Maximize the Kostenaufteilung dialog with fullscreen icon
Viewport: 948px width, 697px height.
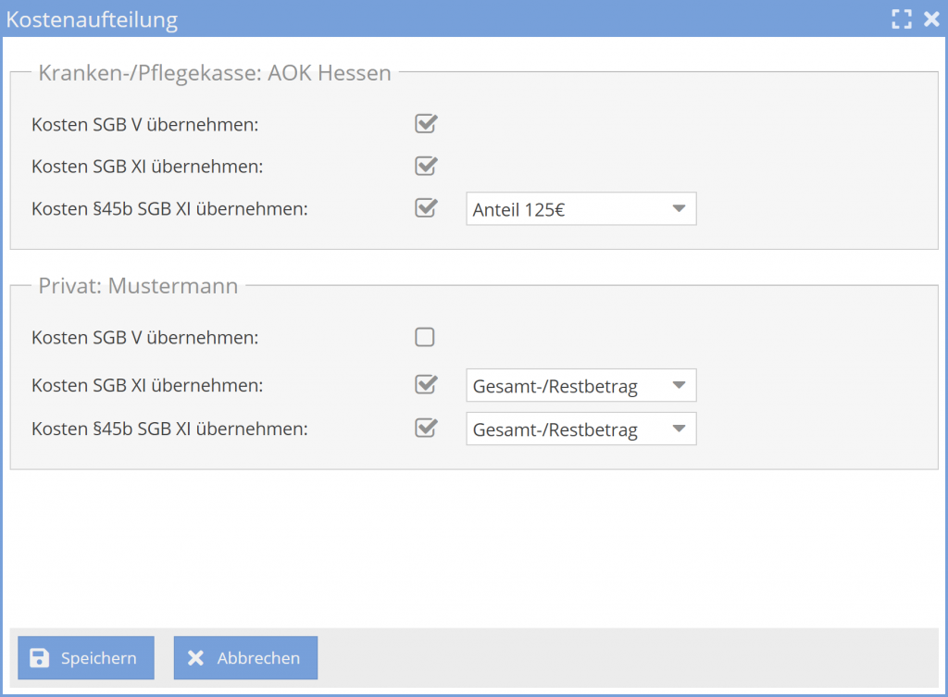[x=901, y=19]
